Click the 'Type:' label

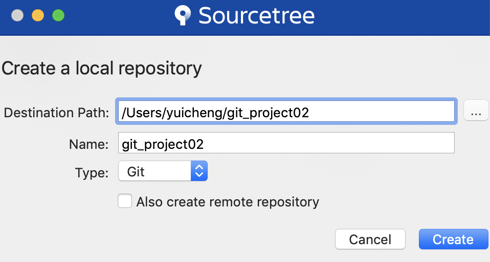92,173
